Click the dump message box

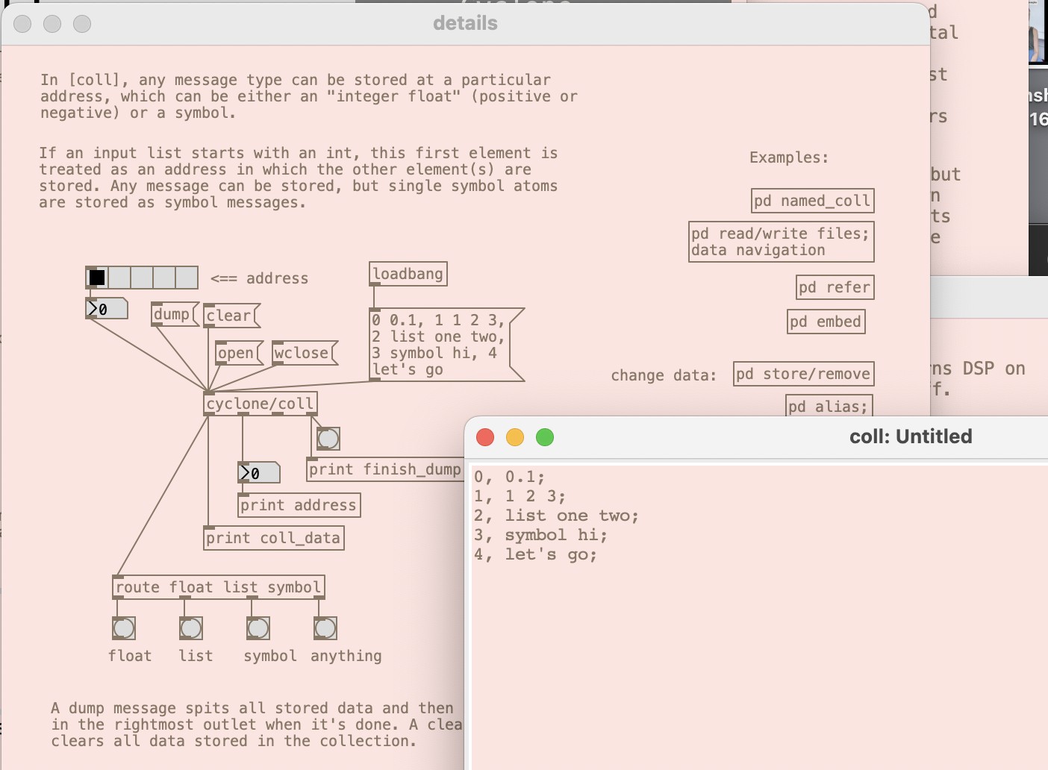point(172,315)
